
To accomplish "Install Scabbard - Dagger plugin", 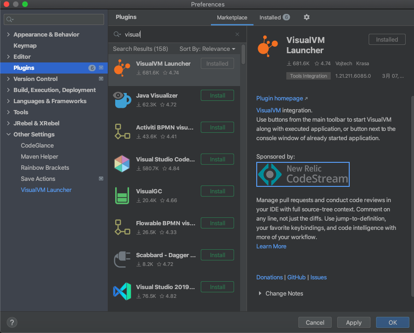I will tap(217, 255).
